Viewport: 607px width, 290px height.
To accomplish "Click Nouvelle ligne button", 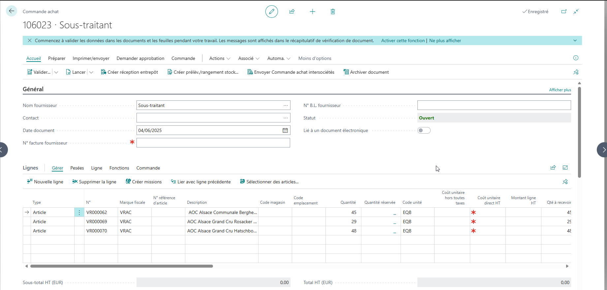I will (45, 182).
